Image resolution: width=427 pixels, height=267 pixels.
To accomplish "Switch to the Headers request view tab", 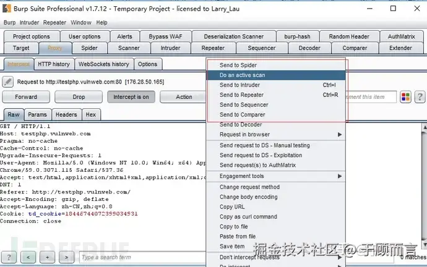I will pos(66,114).
